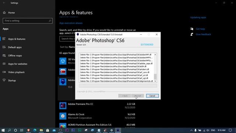Open File Explorer from taskbar
Screen dimensions: 236x133
(x=41, y=130)
